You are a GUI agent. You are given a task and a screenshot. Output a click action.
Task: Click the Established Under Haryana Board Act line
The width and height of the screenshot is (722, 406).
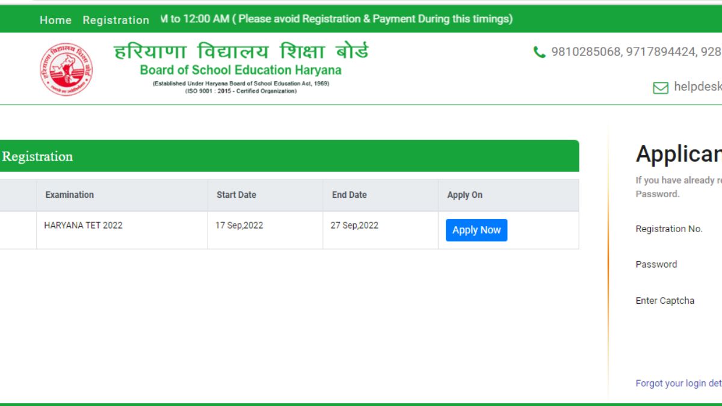click(241, 84)
